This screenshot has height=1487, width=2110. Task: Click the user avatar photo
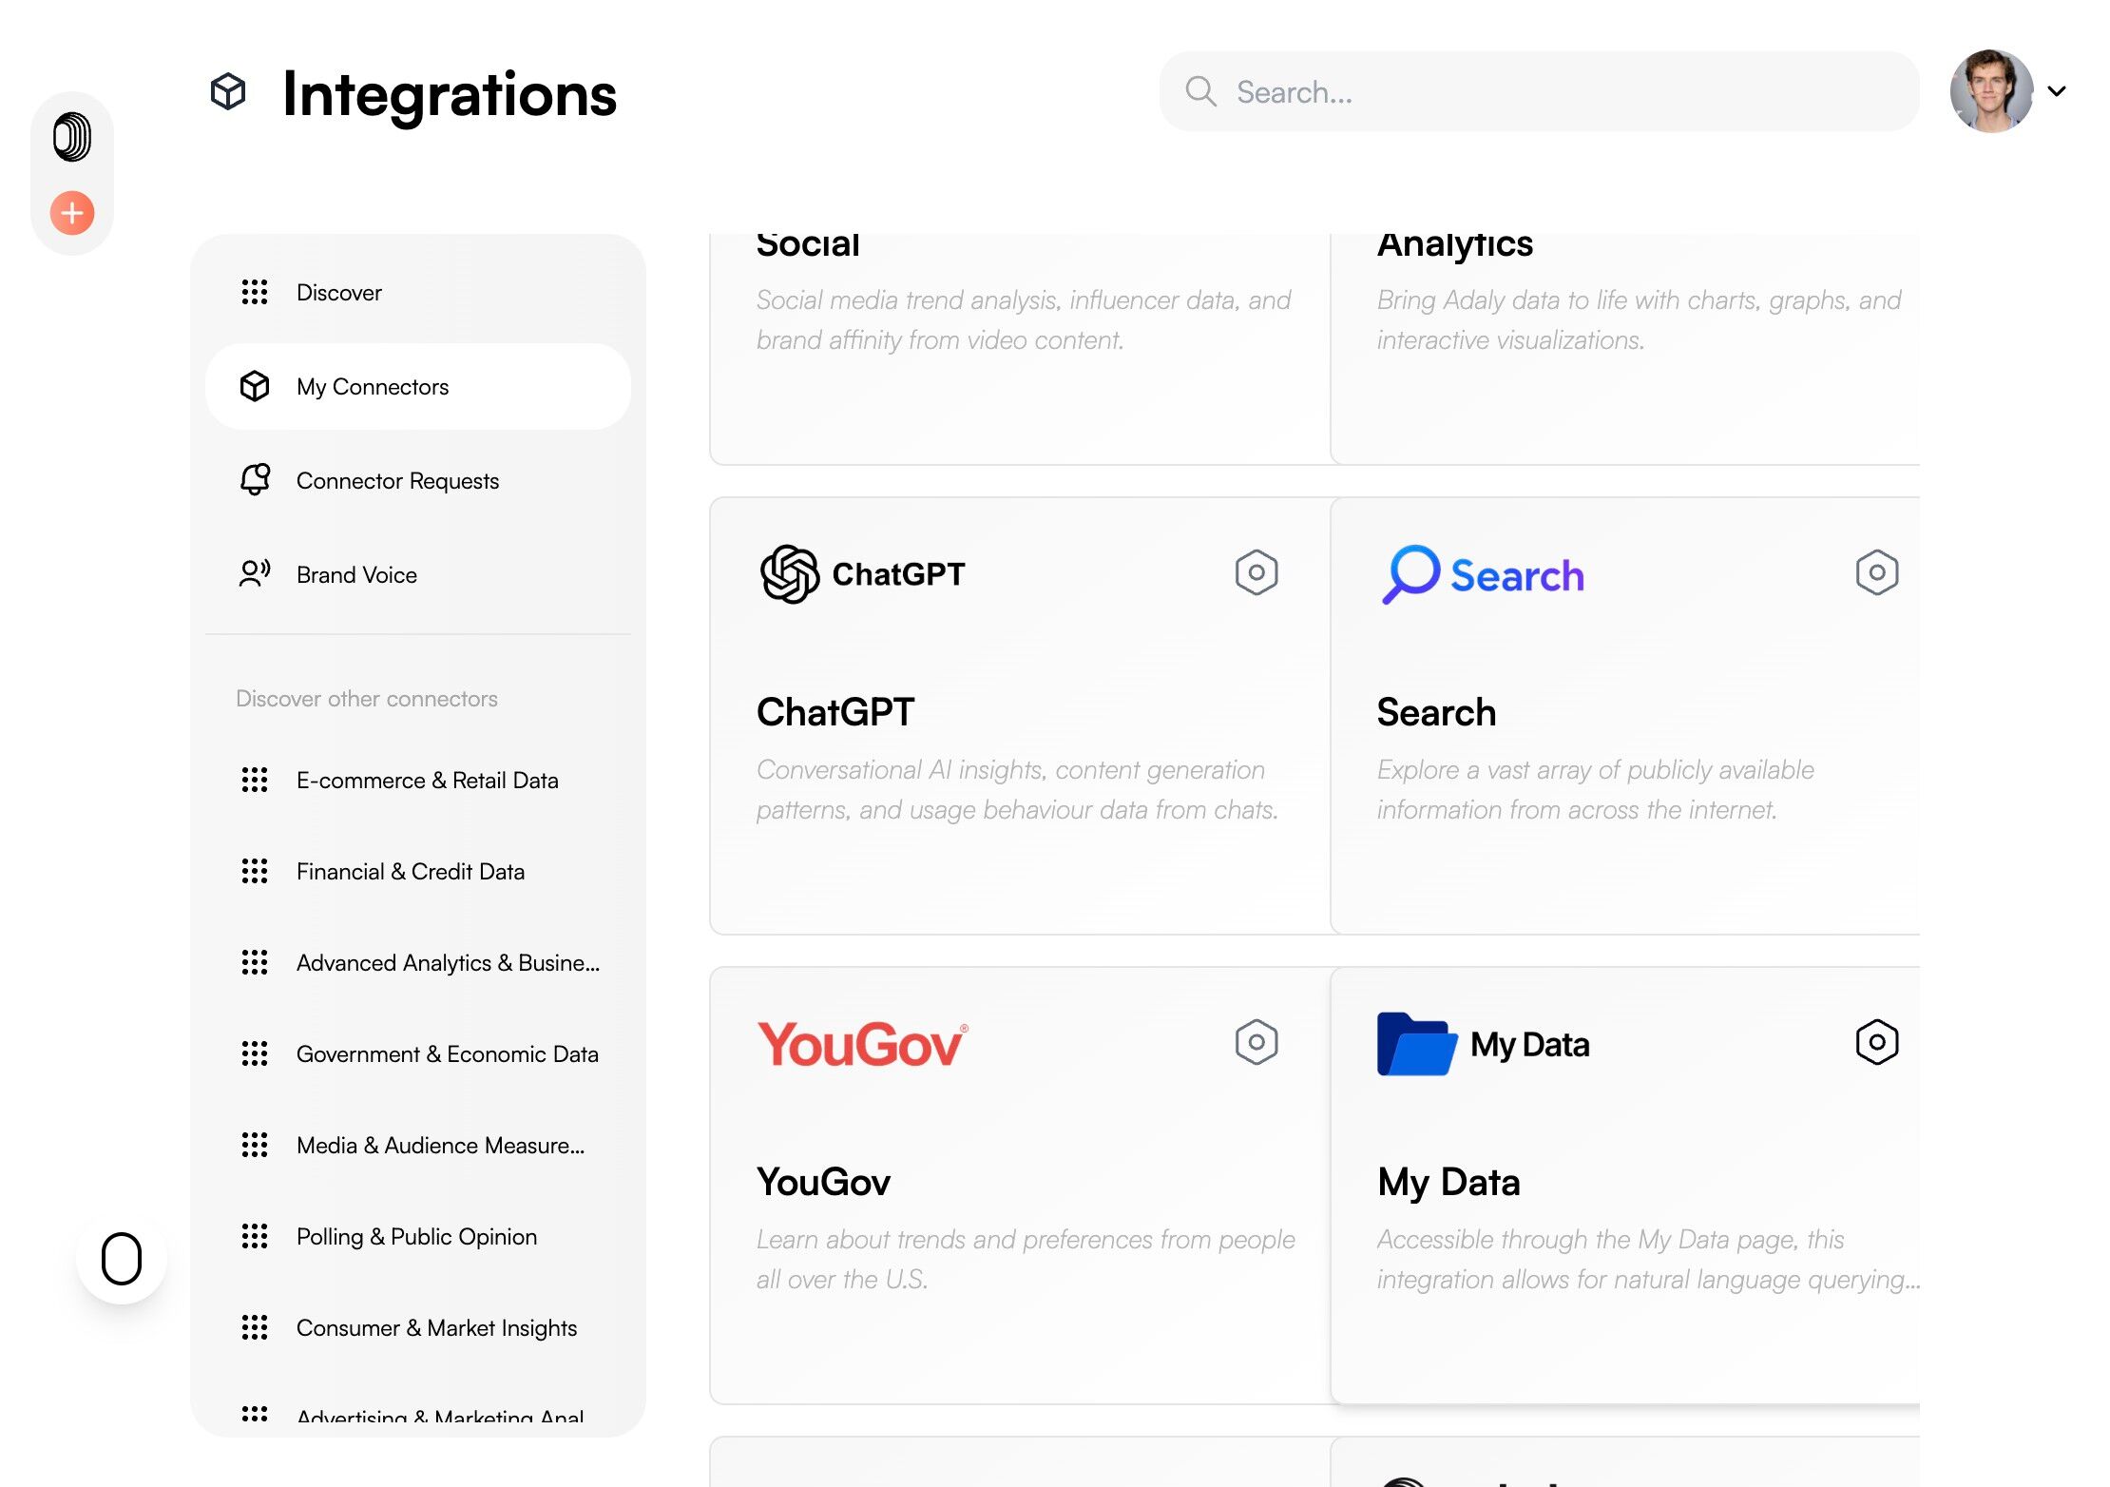pos(1990,91)
